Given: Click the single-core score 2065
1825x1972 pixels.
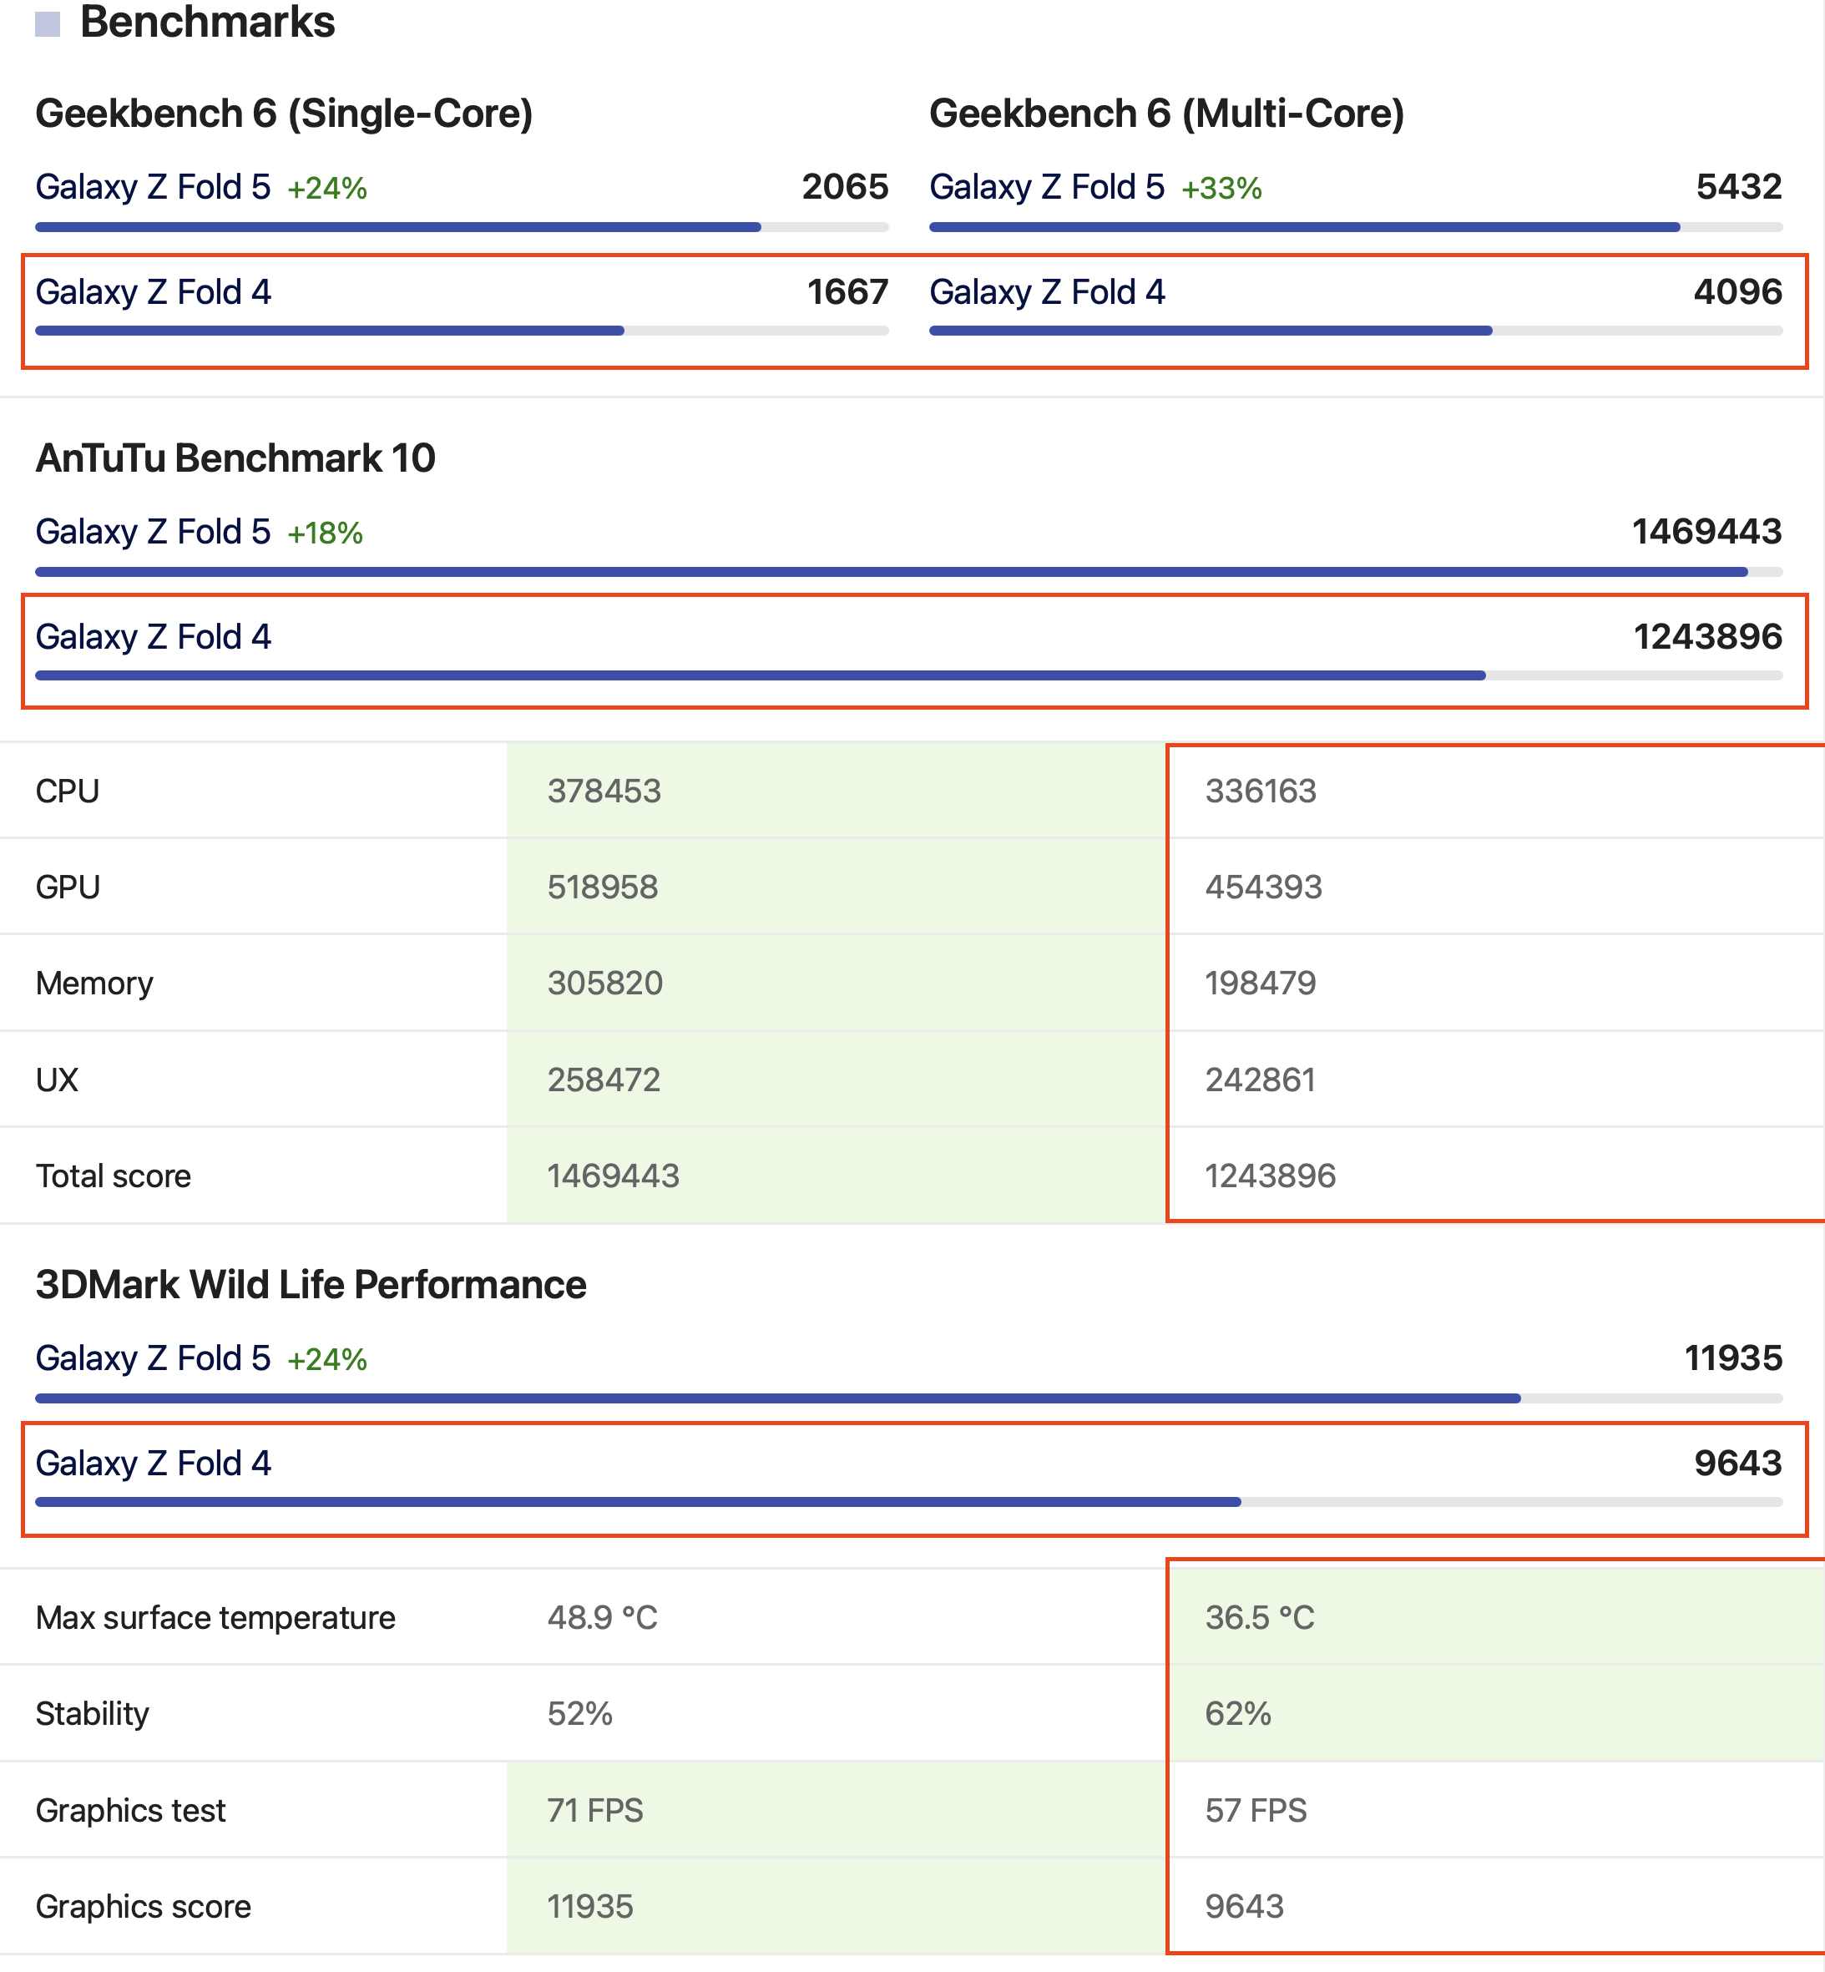Looking at the screenshot, I should pyautogui.click(x=846, y=187).
